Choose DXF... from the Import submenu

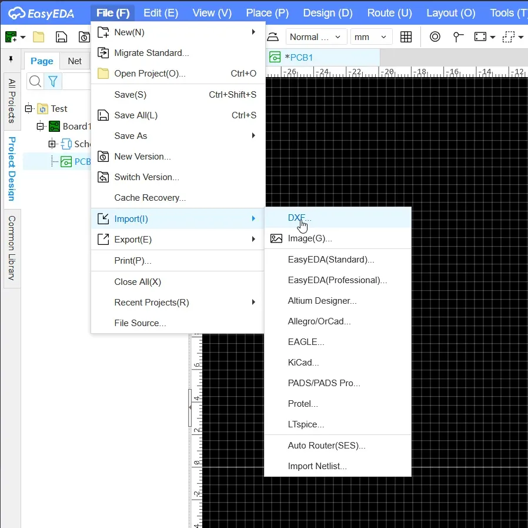tap(299, 218)
